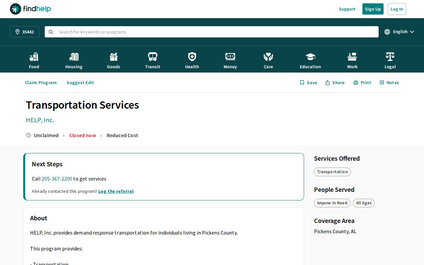The height and width of the screenshot is (265, 424).
Task: Expand the English language dropdown
Action: pyautogui.click(x=399, y=32)
